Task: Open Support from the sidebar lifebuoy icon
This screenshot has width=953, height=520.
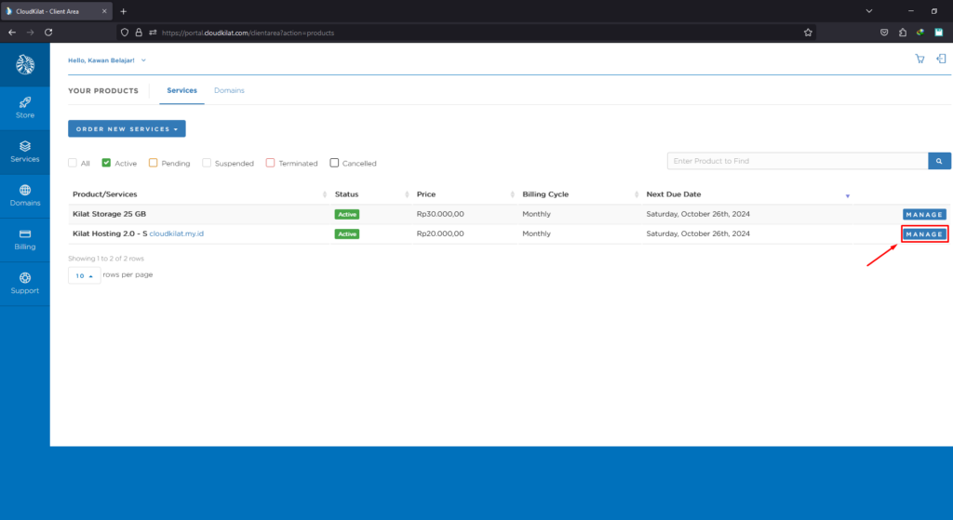Action: coord(24,283)
